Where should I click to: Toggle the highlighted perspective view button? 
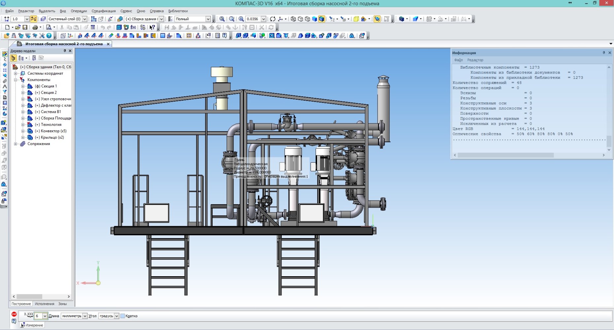click(377, 19)
